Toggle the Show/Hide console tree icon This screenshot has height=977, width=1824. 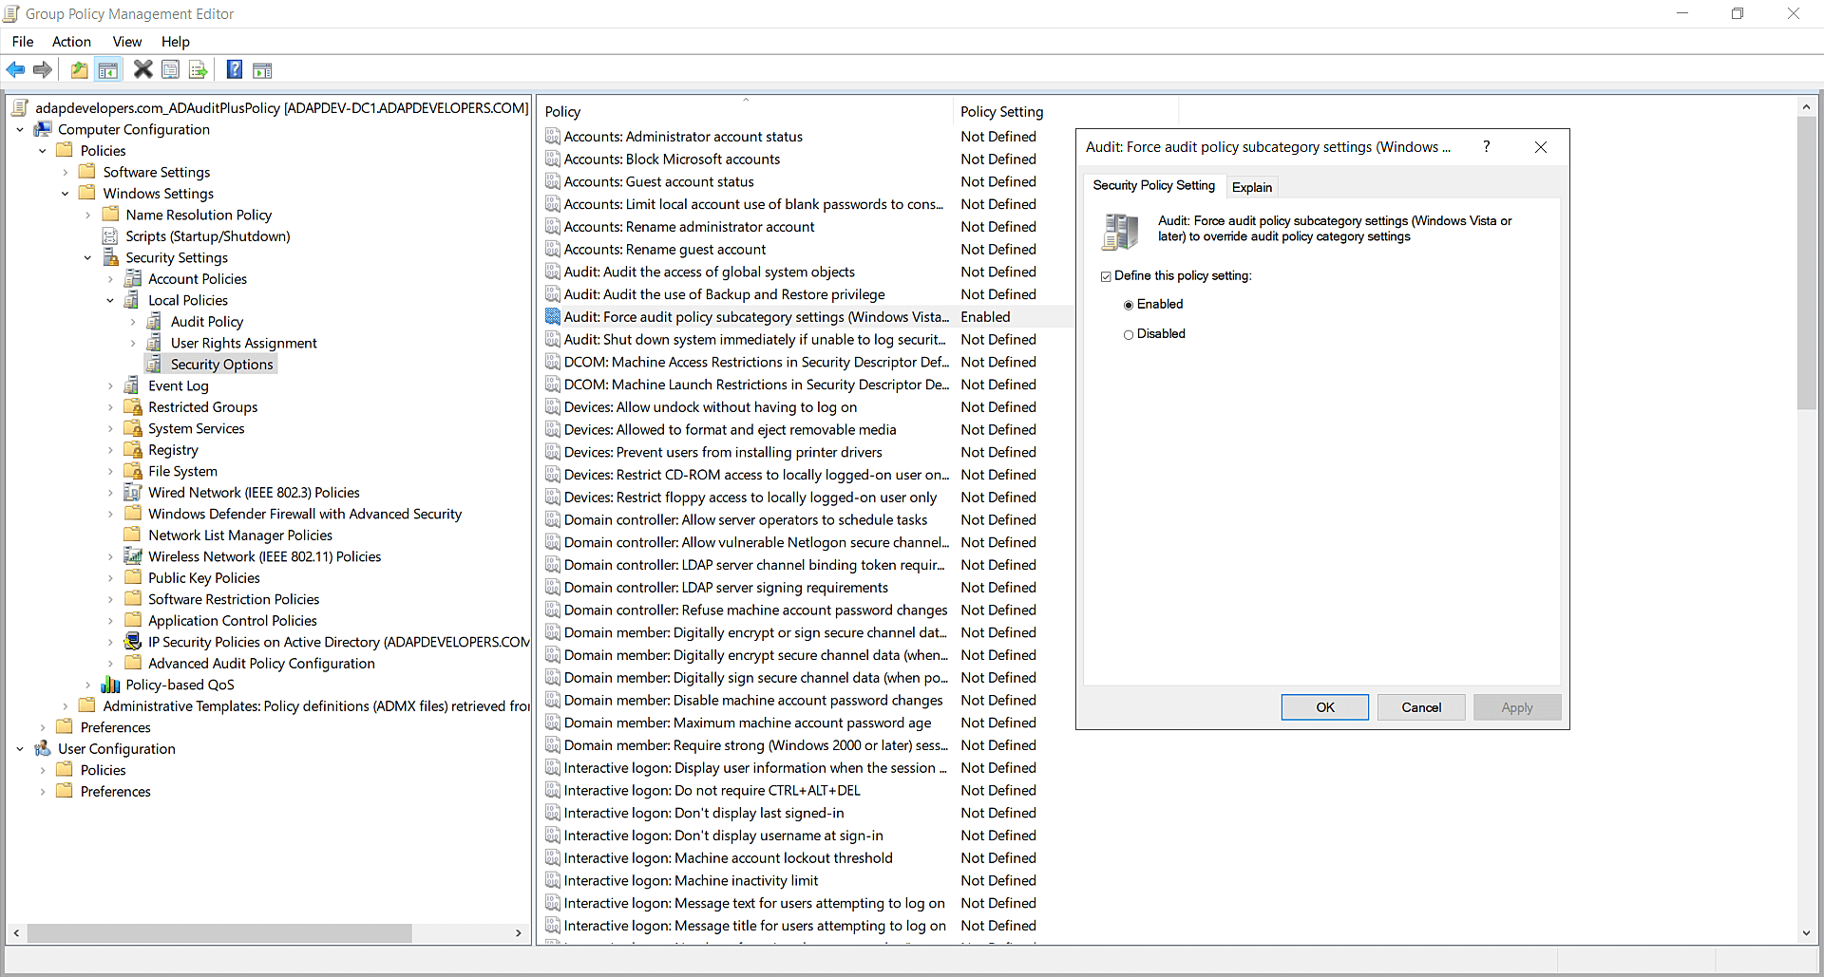tap(108, 69)
